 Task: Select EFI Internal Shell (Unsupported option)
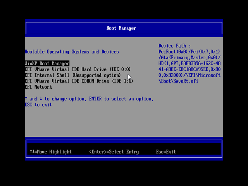(x=73, y=75)
